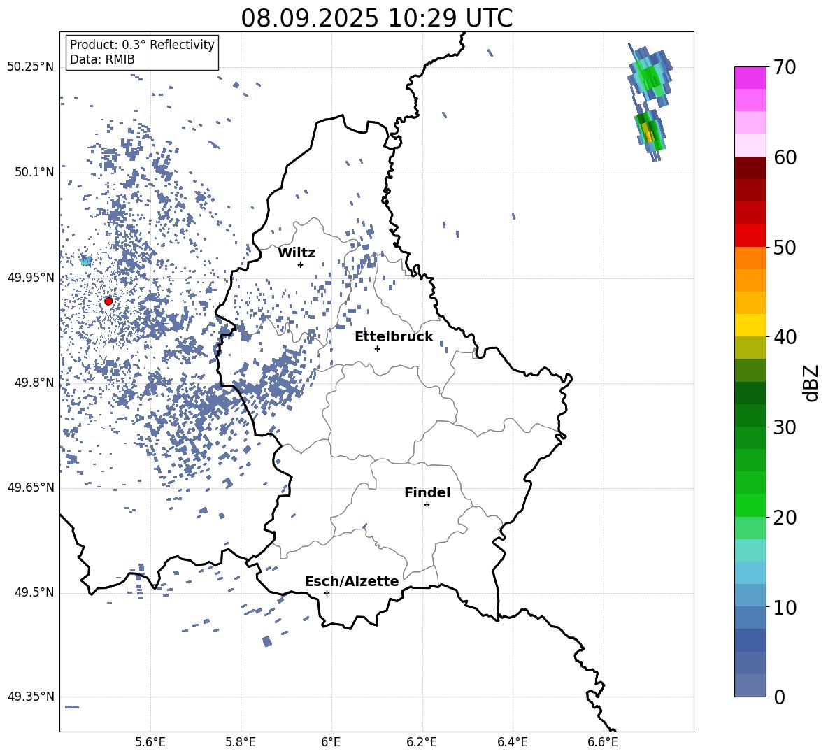Click the title 08.09.2025 10:29 UTC
The width and height of the screenshot is (828, 756).
click(x=377, y=18)
